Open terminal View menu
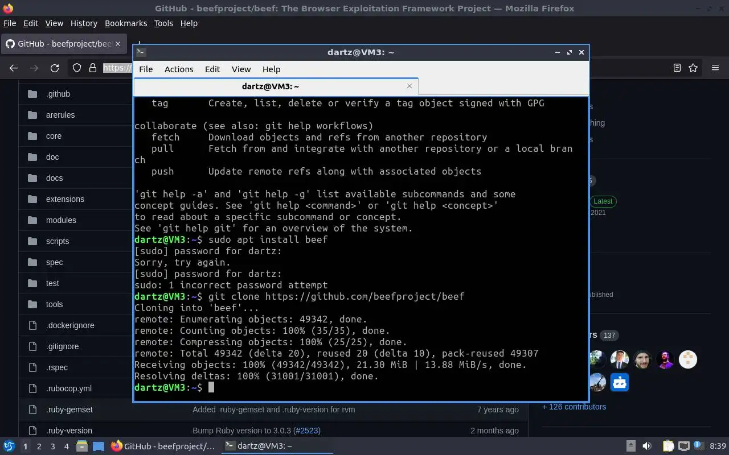The height and width of the screenshot is (455, 729). [241, 69]
